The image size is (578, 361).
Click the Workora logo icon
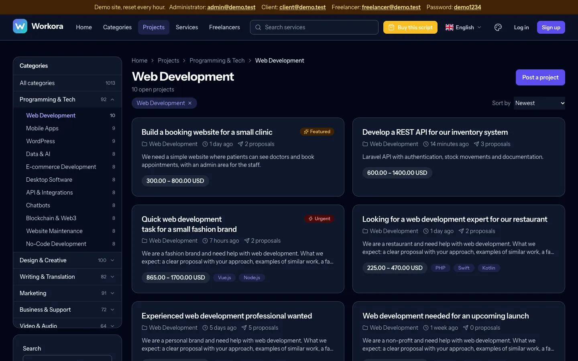pos(20,26)
